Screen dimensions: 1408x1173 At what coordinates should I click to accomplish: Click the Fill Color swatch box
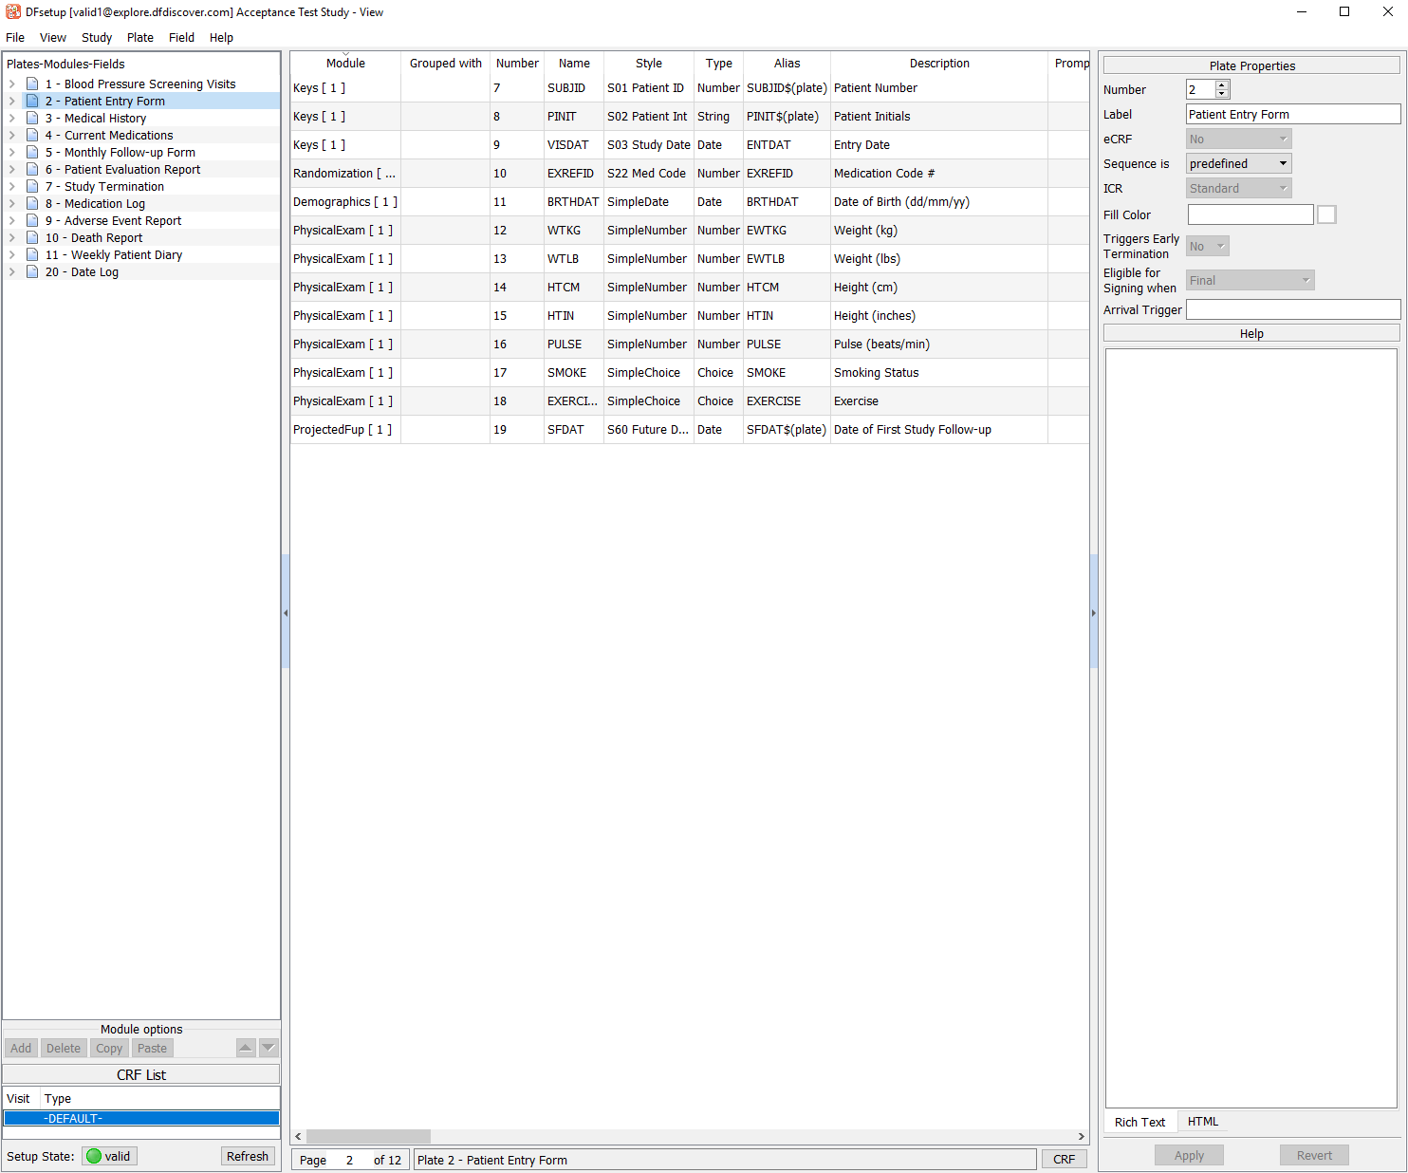pos(1326,215)
